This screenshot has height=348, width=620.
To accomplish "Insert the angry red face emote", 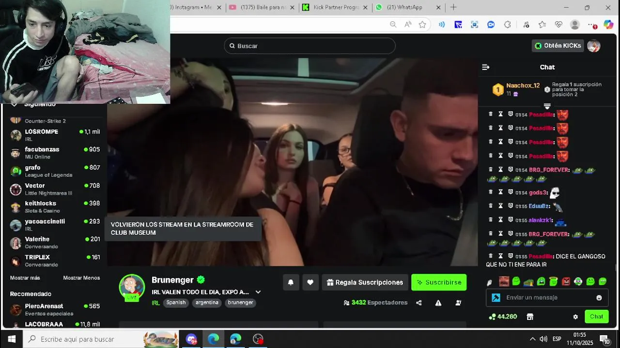I will click(x=566, y=281).
